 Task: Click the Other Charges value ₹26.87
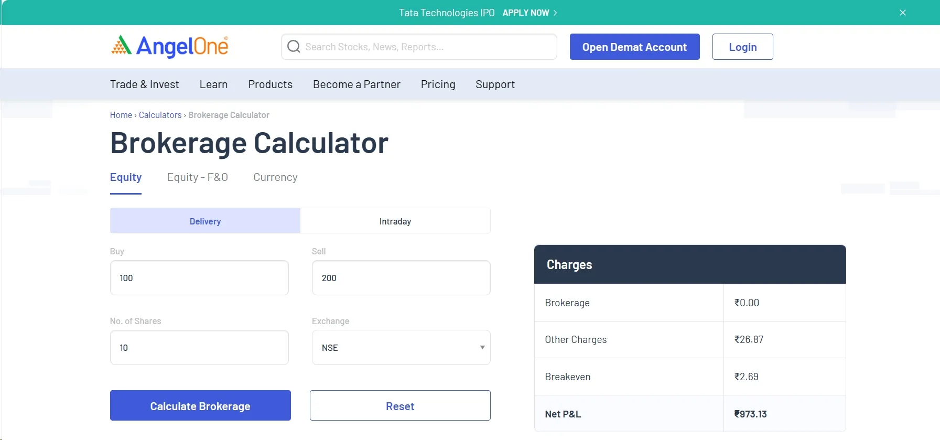tap(749, 339)
